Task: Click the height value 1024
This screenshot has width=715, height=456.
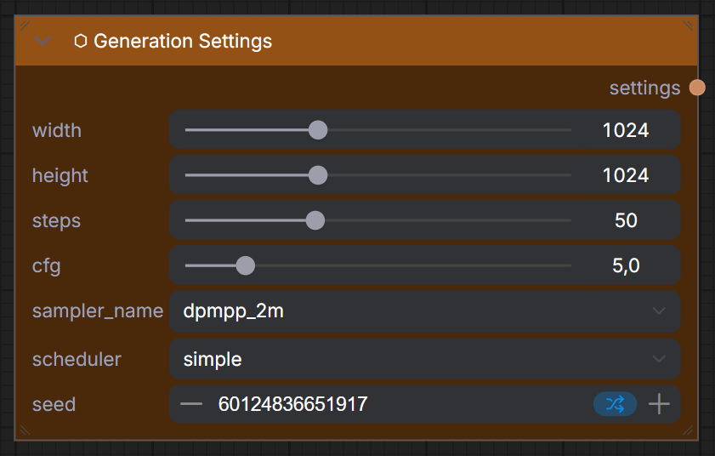Action: pyautogui.click(x=626, y=176)
